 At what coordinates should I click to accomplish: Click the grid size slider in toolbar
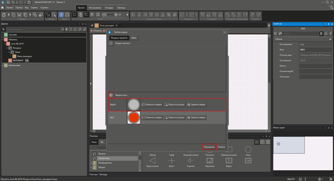tap(110, 15)
